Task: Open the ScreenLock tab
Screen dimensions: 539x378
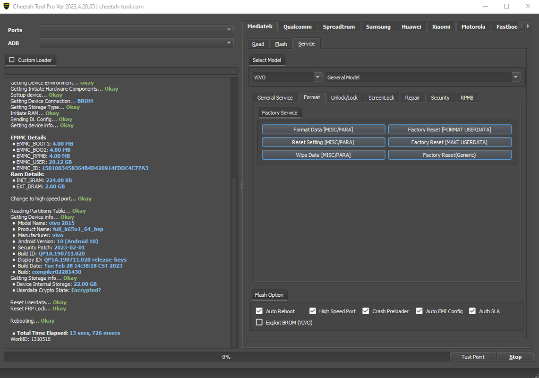Action: click(381, 98)
